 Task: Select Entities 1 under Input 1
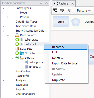click(x=35, y=67)
